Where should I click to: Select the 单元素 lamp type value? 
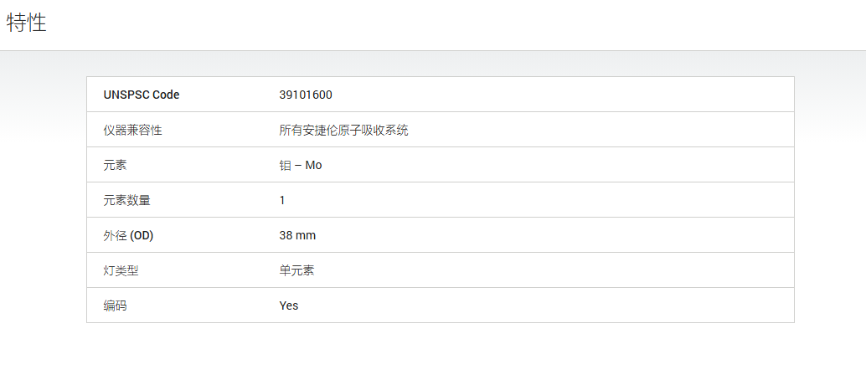coord(297,270)
